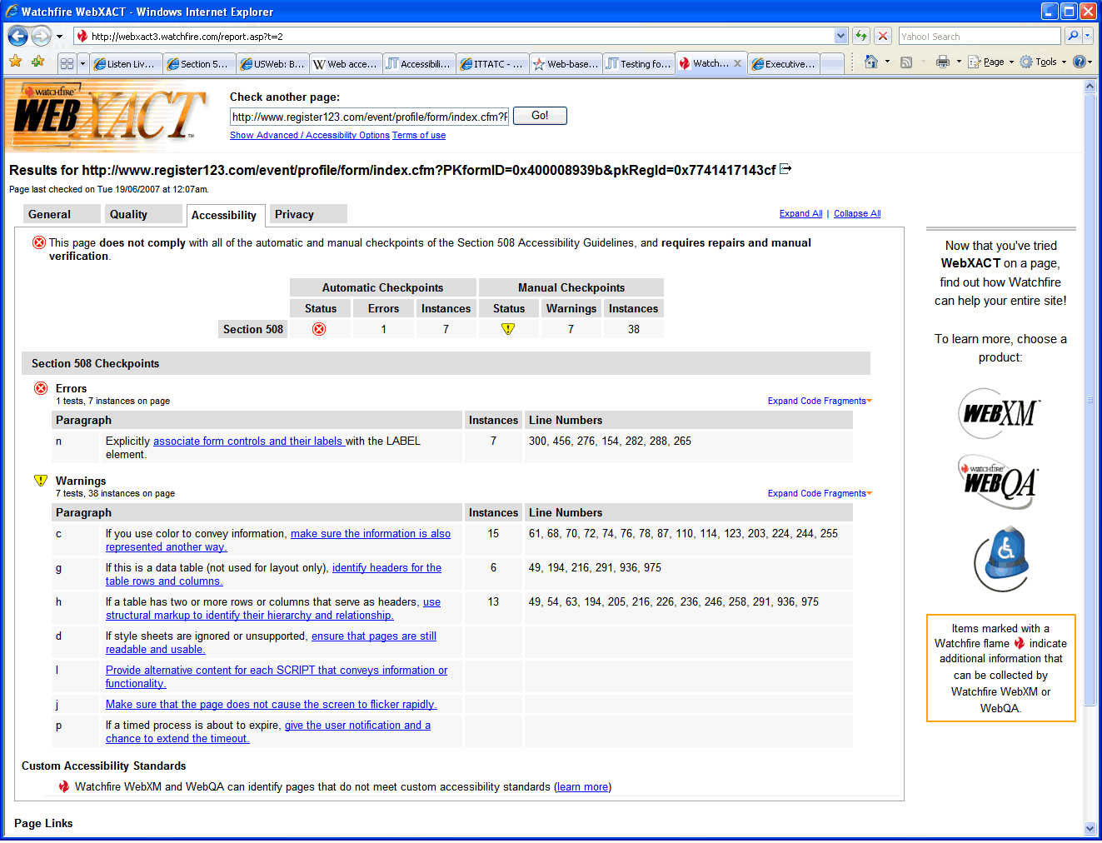Click the wheelchair accessibility helmet icon
This screenshot has height=843, width=1102.
1003,558
